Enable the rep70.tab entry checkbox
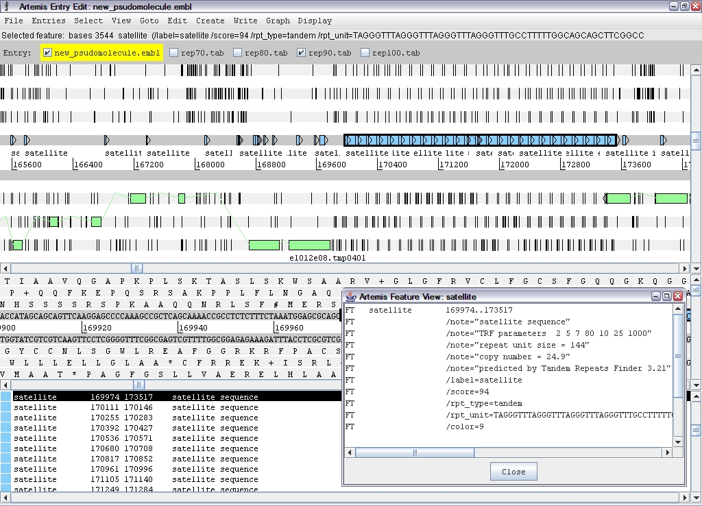The image size is (702, 506). pyautogui.click(x=173, y=53)
